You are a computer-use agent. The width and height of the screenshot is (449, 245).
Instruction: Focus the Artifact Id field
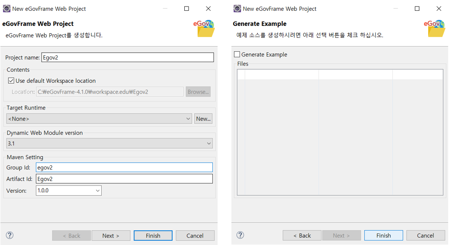[124, 179]
